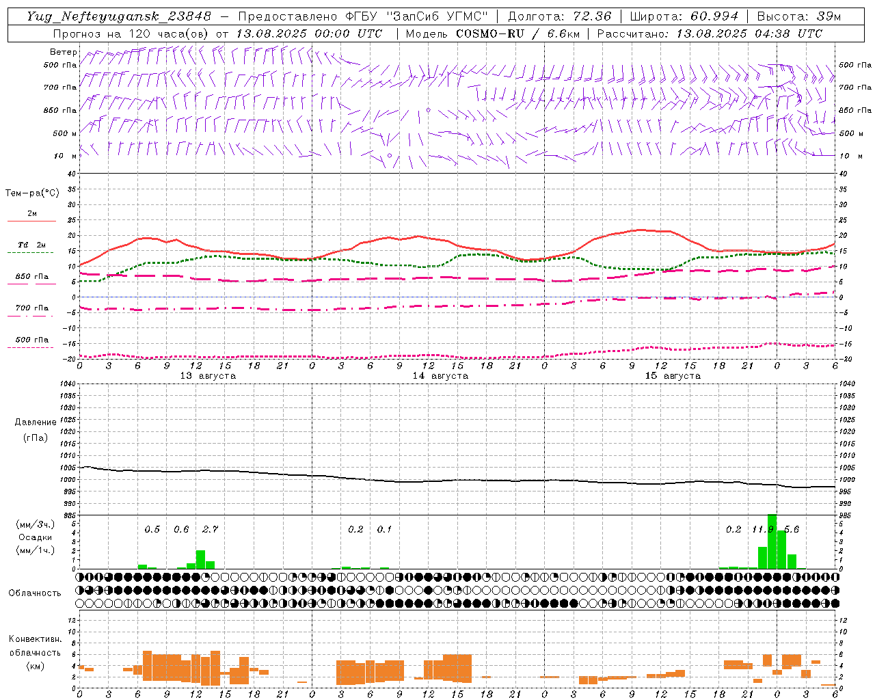The width and height of the screenshot is (875, 700).
Task: Click the 13 августа date label
Action: point(208,376)
